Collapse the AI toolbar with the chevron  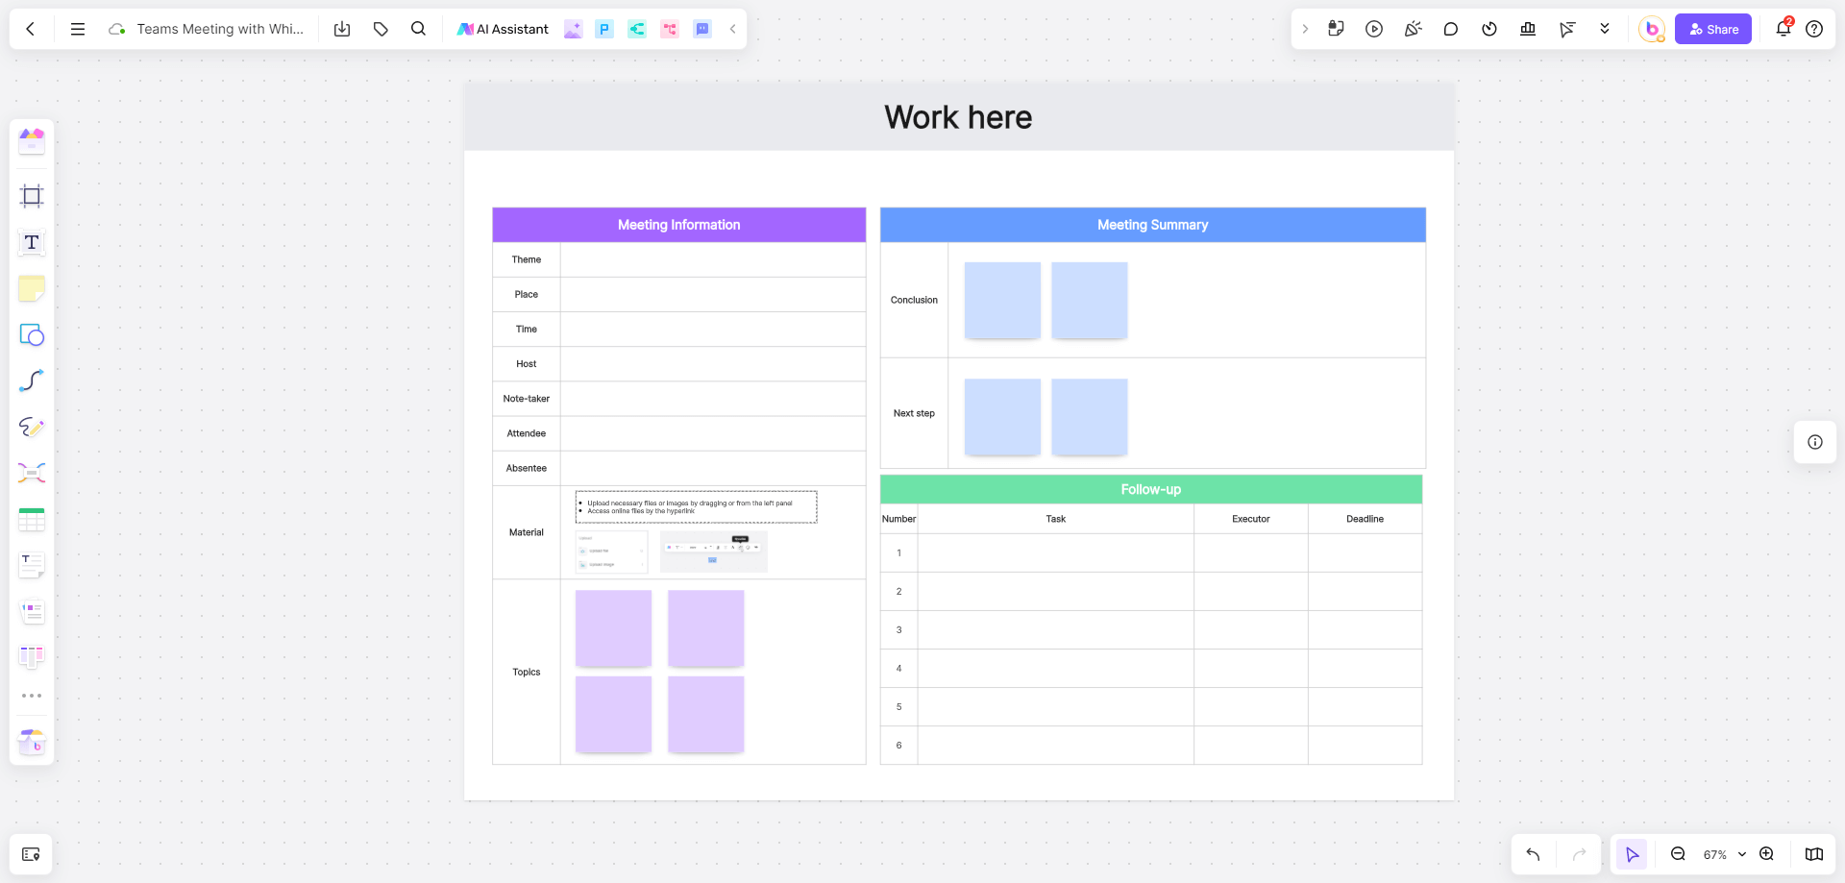(732, 29)
